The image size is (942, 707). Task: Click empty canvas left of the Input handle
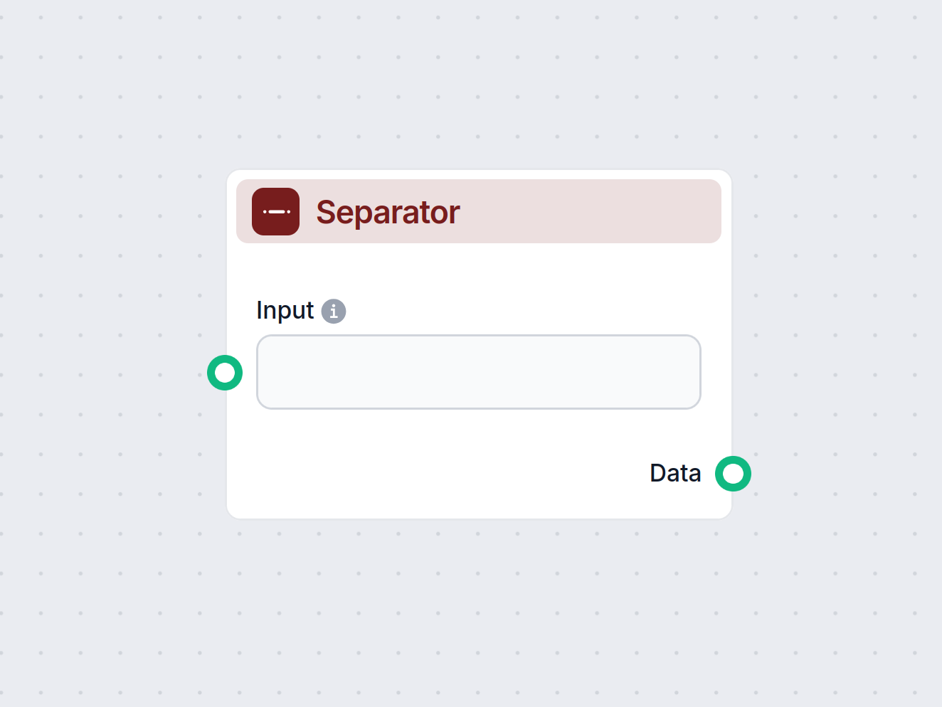(x=107, y=373)
